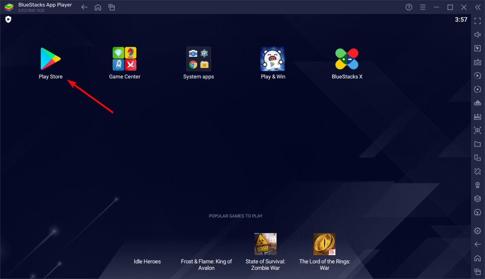This screenshot has height=279, width=485.
Task: Click the sidebar home icon
Action: click(477, 258)
